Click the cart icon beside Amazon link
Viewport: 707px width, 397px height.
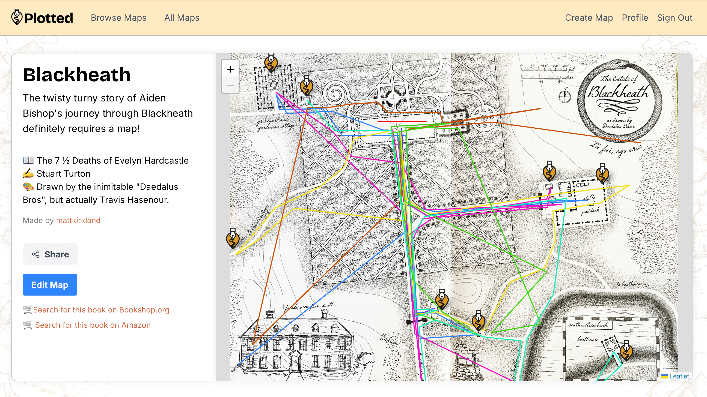click(28, 325)
